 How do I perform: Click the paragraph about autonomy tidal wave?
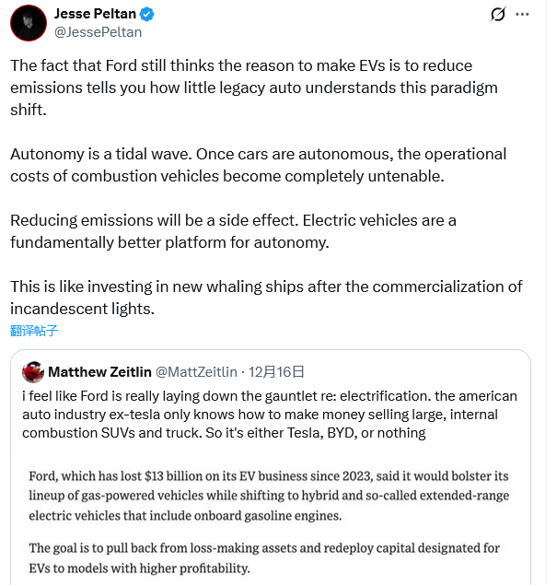(258, 162)
